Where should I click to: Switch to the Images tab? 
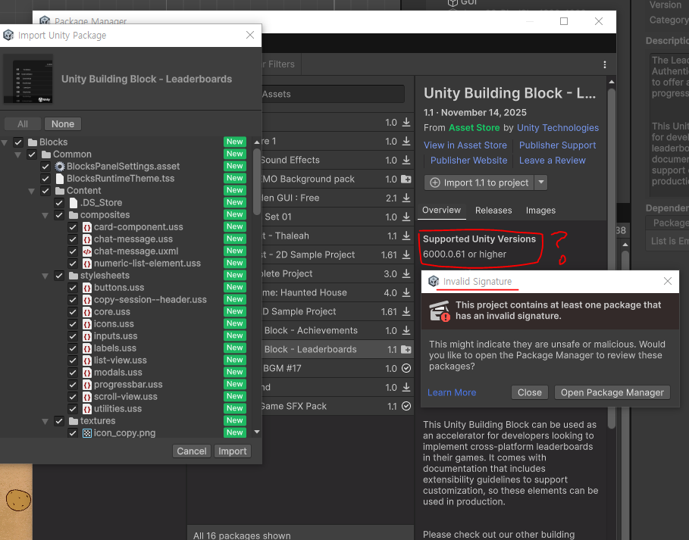540,211
